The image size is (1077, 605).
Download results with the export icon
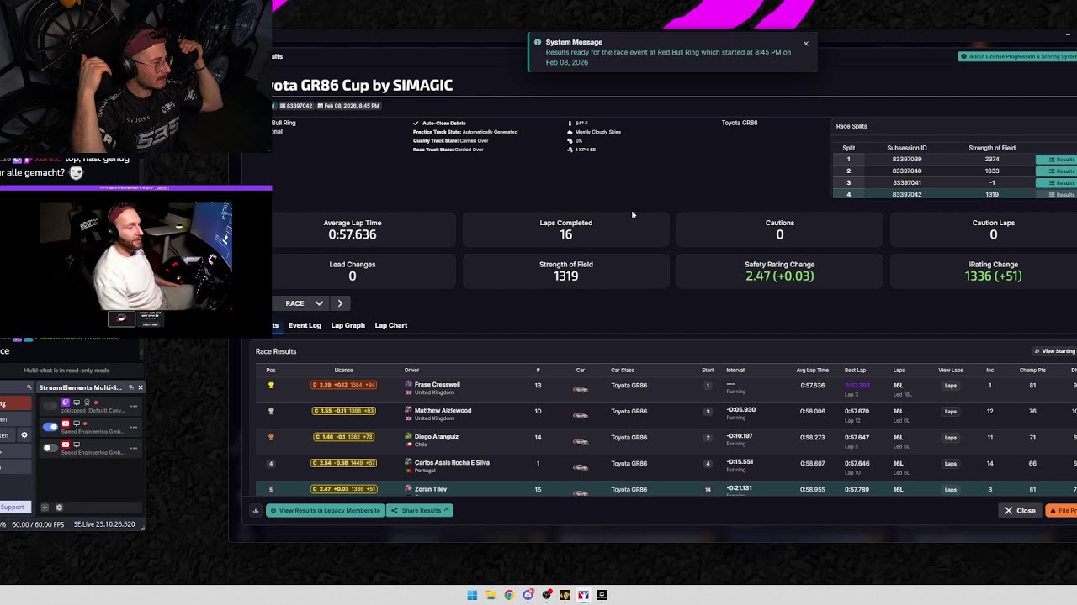tap(256, 510)
